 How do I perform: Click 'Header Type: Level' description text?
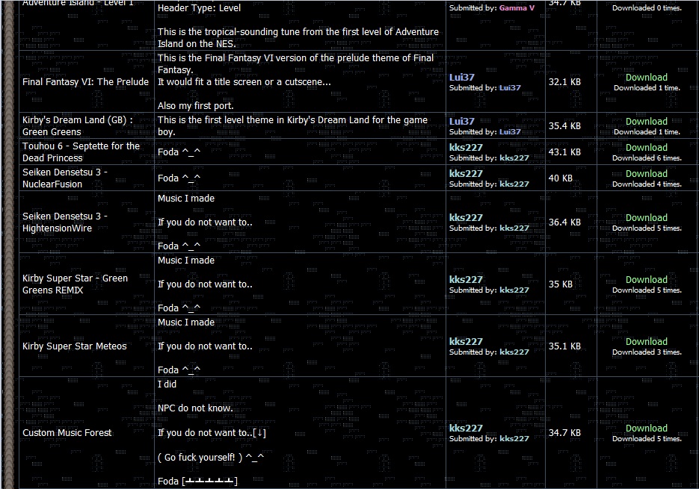point(199,8)
